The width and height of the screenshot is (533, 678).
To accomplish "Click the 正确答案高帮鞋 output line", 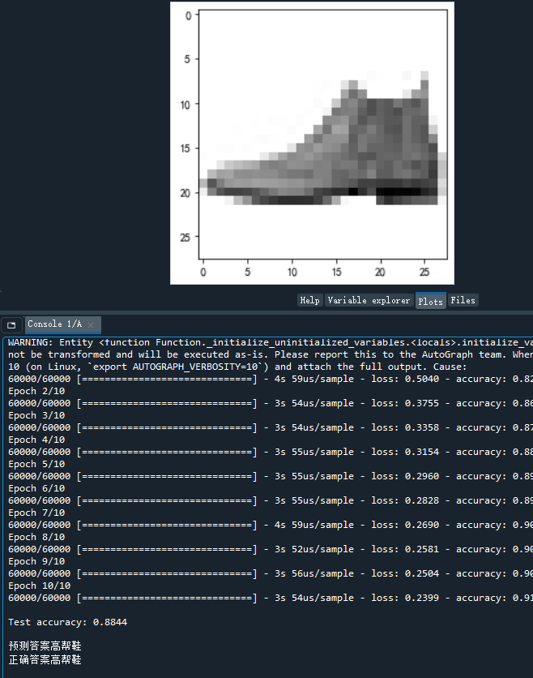I will 45,659.
